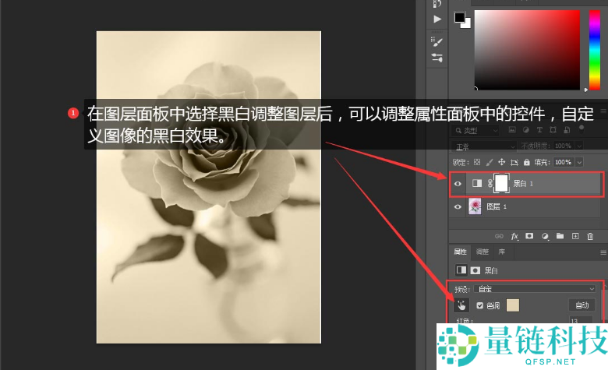608x370 pixels.
Task: Click the lock all padlock icon
Action: (x=525, y=162)
